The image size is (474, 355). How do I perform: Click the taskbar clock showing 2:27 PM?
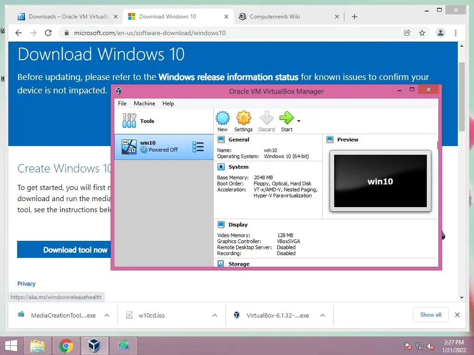[x=454, y=346]
